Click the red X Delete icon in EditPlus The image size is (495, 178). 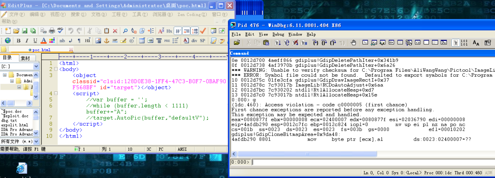coord(115,30)
